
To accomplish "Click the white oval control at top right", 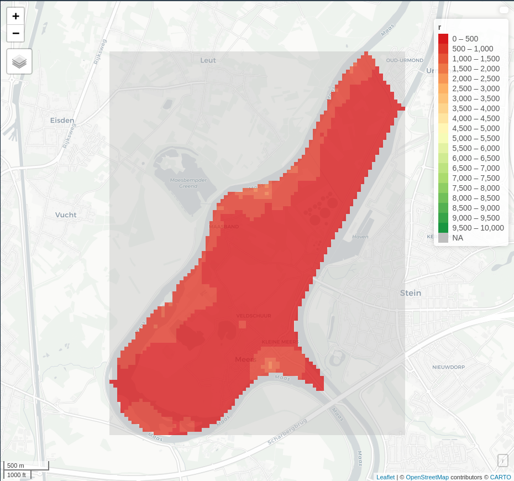I will click(x=503, y=9).
